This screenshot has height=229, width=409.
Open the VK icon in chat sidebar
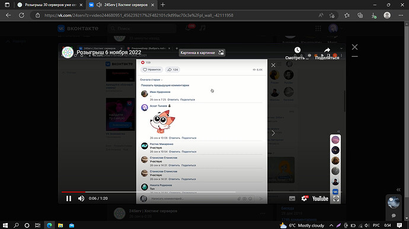(335, 192)
